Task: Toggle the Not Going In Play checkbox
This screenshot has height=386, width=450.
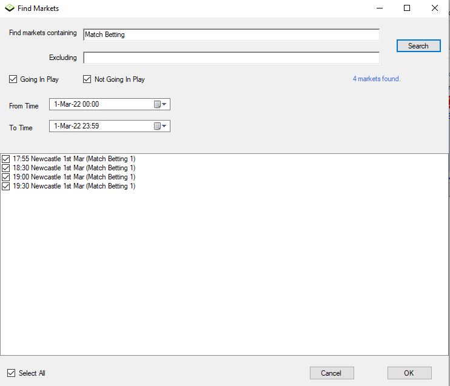Action: click(87, 79)
